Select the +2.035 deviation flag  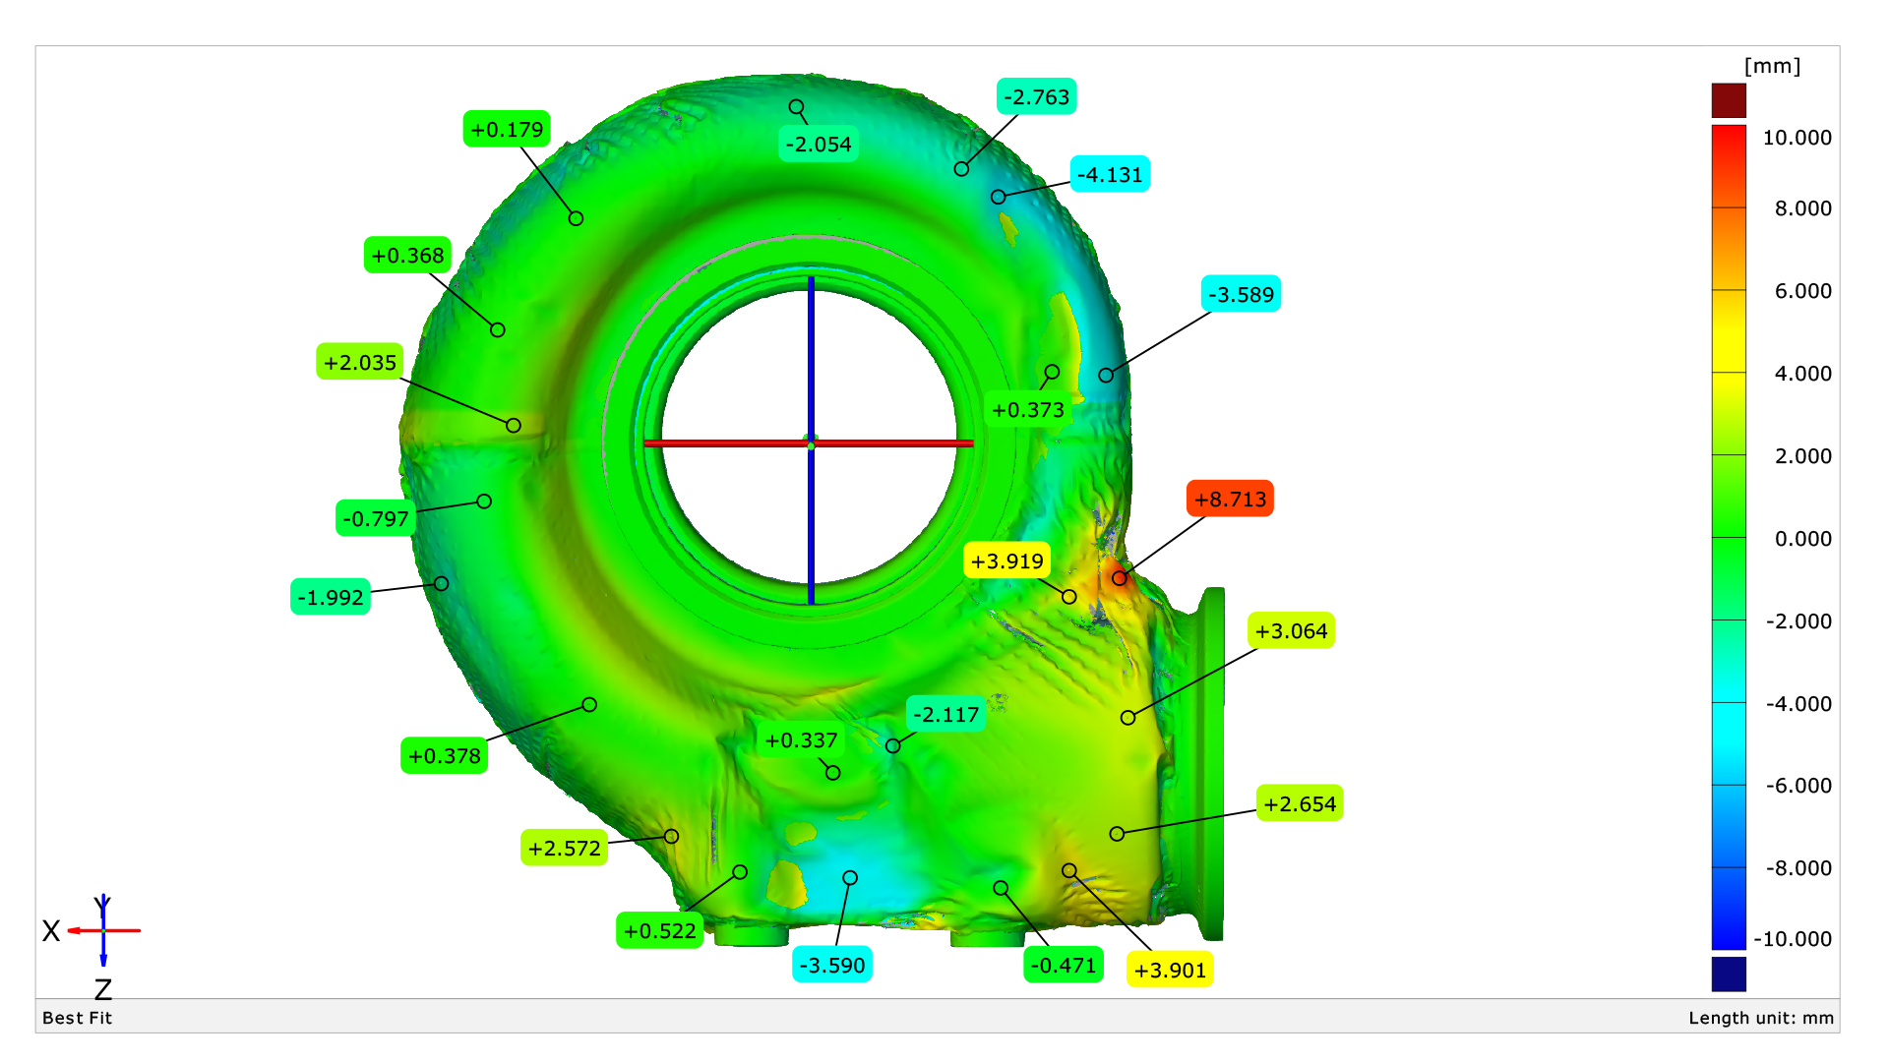pyautogui.click(x=360, y=363)
